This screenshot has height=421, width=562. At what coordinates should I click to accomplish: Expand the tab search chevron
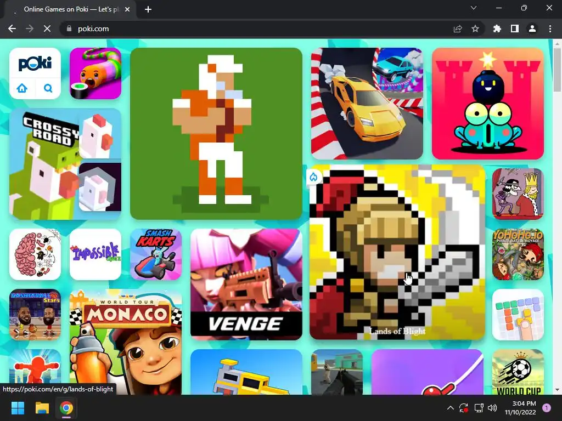(474, 8)
